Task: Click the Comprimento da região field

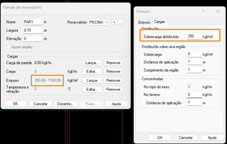Action: pos(195,70)
